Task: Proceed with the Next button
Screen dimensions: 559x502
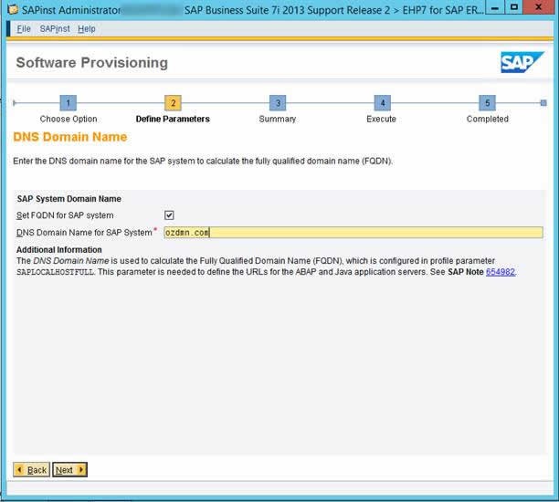Action: 69,470
